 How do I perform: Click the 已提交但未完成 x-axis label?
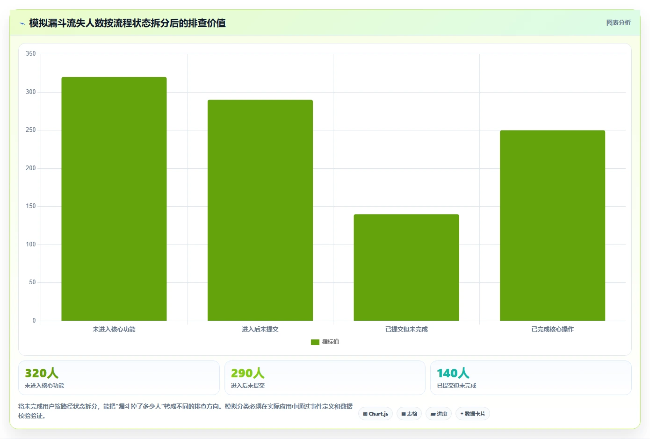[406, 329]
